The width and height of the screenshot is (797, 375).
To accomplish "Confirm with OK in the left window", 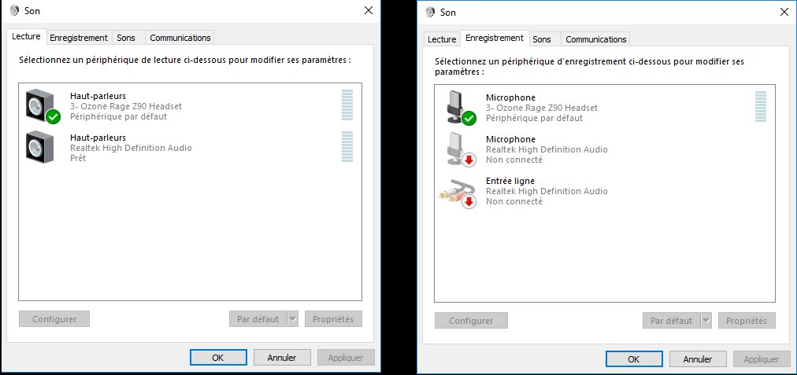I will (x=218, y=357).
